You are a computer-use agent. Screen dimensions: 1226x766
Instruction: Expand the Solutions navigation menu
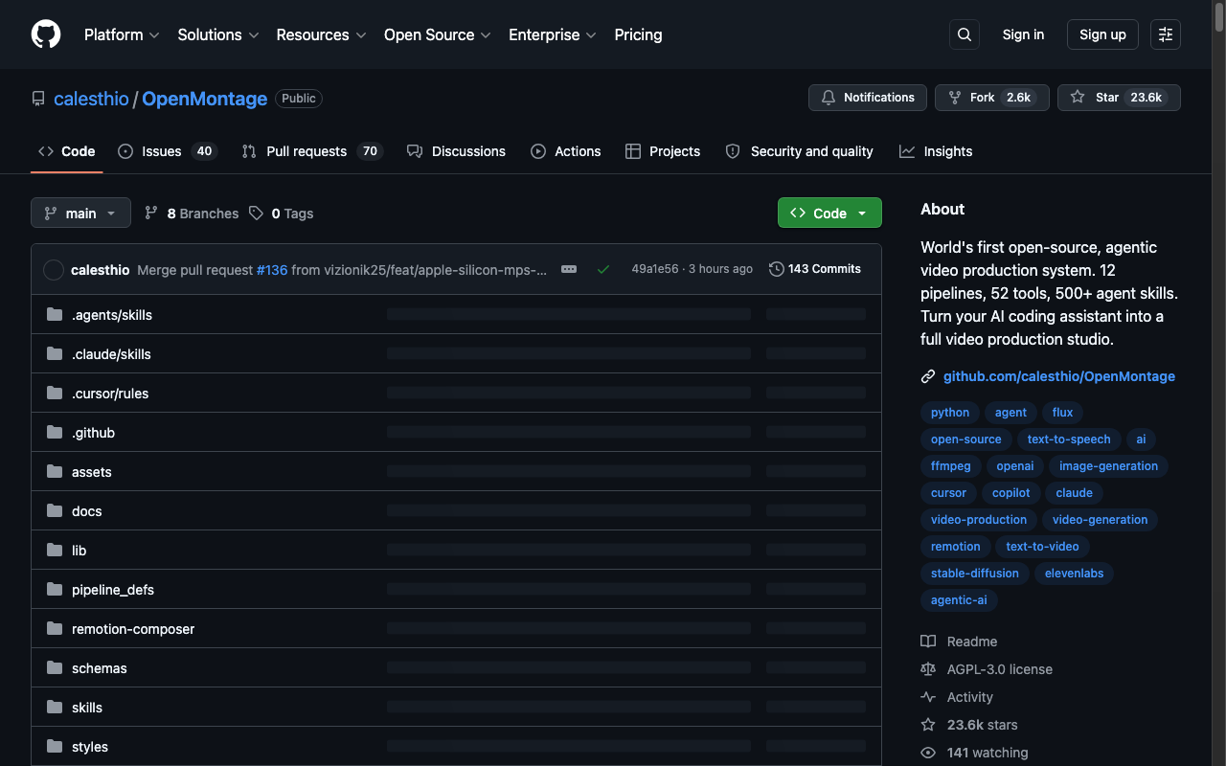pos(218,34)
